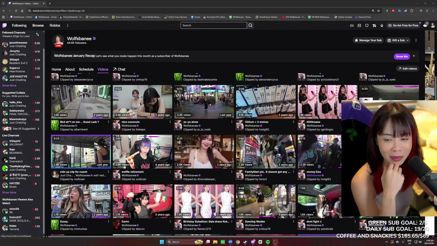Open VStephV's VALORANT channel
Screen dimensions: 437x246
coord(21,142)
